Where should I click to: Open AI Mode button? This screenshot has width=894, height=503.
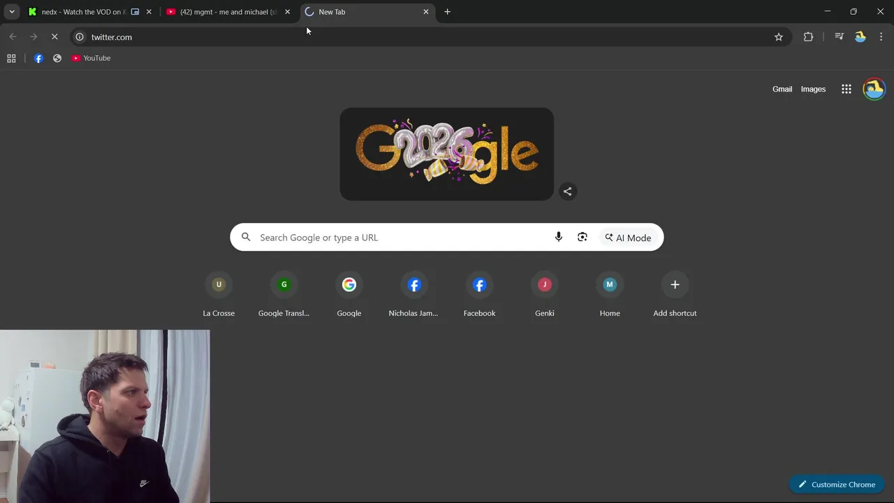click(629, 238)
